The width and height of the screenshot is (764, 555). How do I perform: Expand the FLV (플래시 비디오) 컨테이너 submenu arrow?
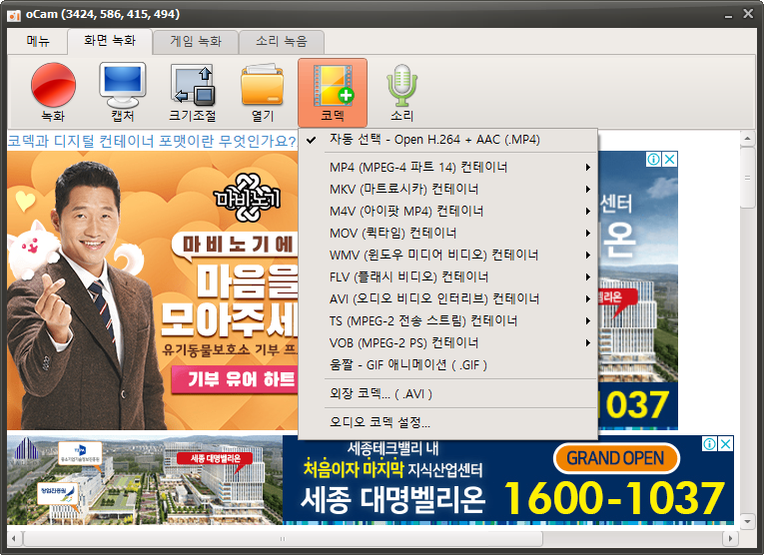pyautogui.click(x=588, y=277)
